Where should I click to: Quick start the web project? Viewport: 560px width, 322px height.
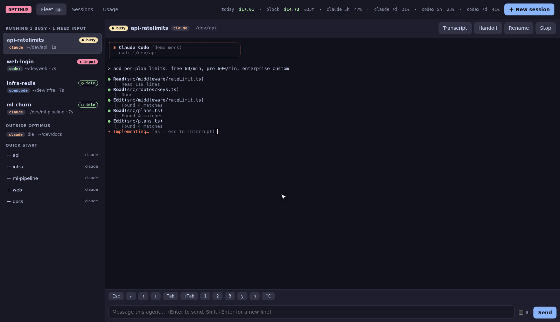coord(52,190)
